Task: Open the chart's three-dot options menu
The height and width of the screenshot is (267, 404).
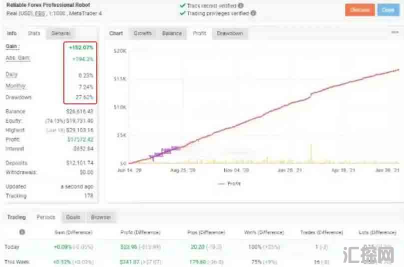Action: point(395,32)
